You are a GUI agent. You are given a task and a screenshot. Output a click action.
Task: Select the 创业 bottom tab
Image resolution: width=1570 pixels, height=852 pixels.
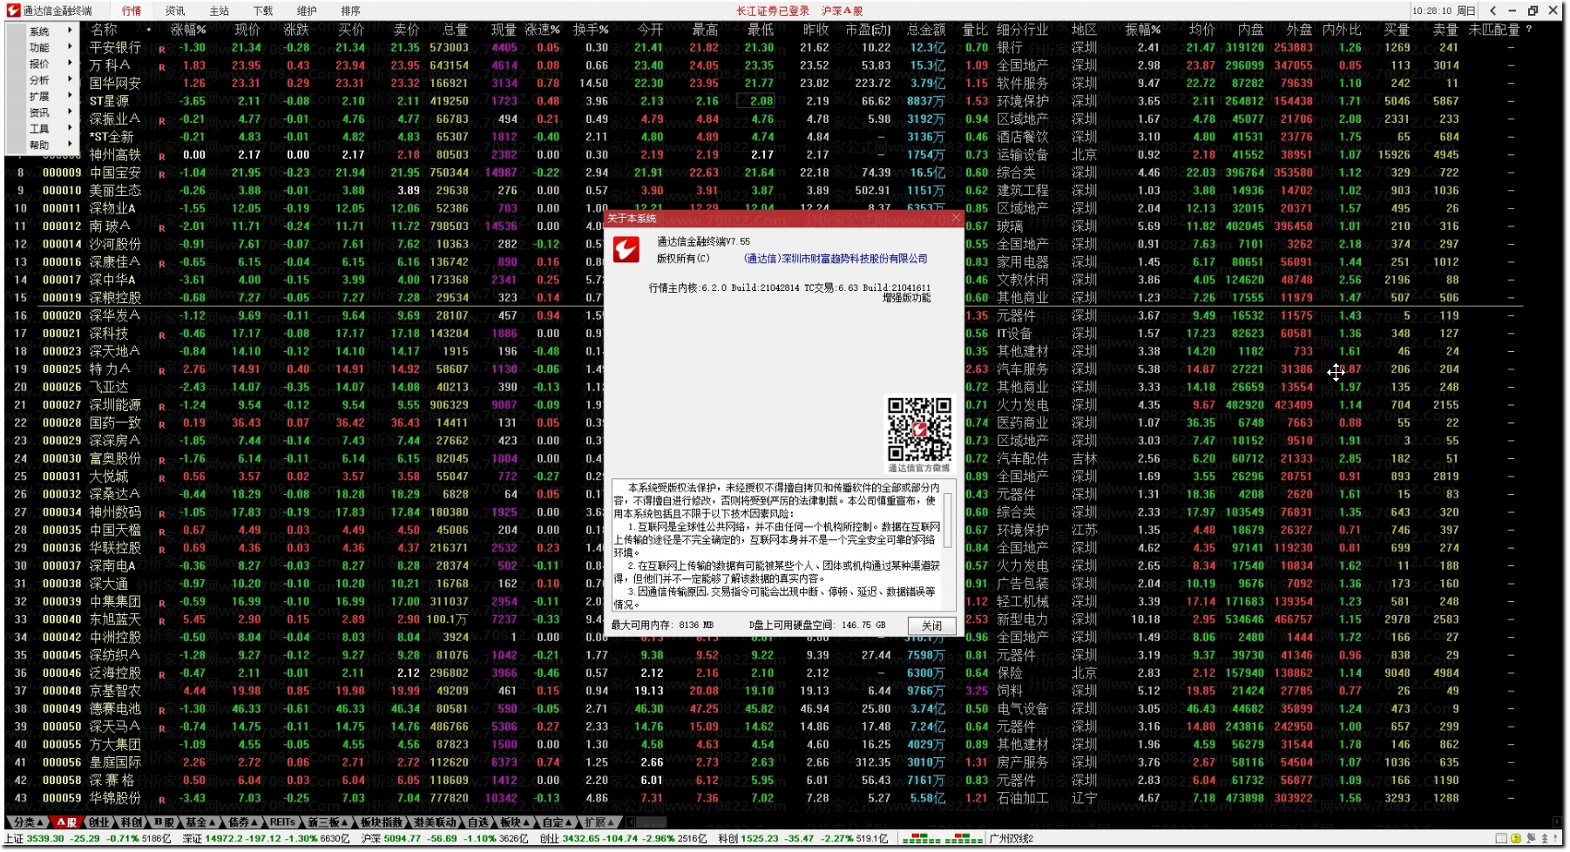tap(99, 822)
